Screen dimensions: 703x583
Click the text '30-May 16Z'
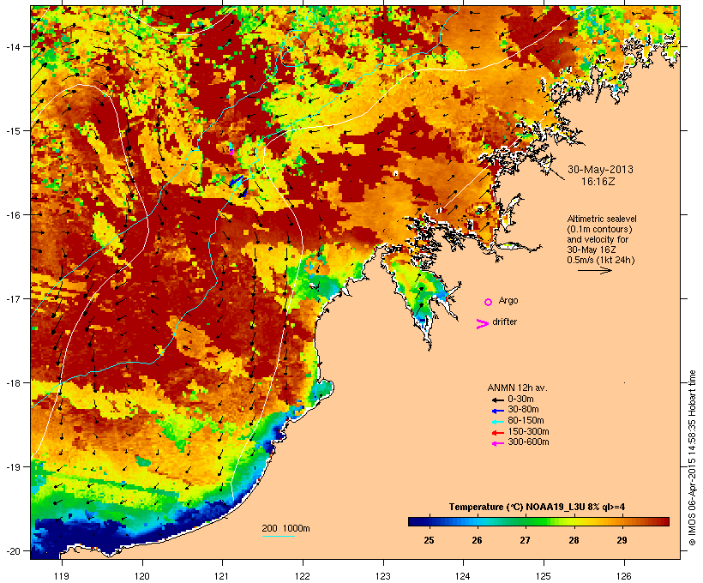pos(592,249)
